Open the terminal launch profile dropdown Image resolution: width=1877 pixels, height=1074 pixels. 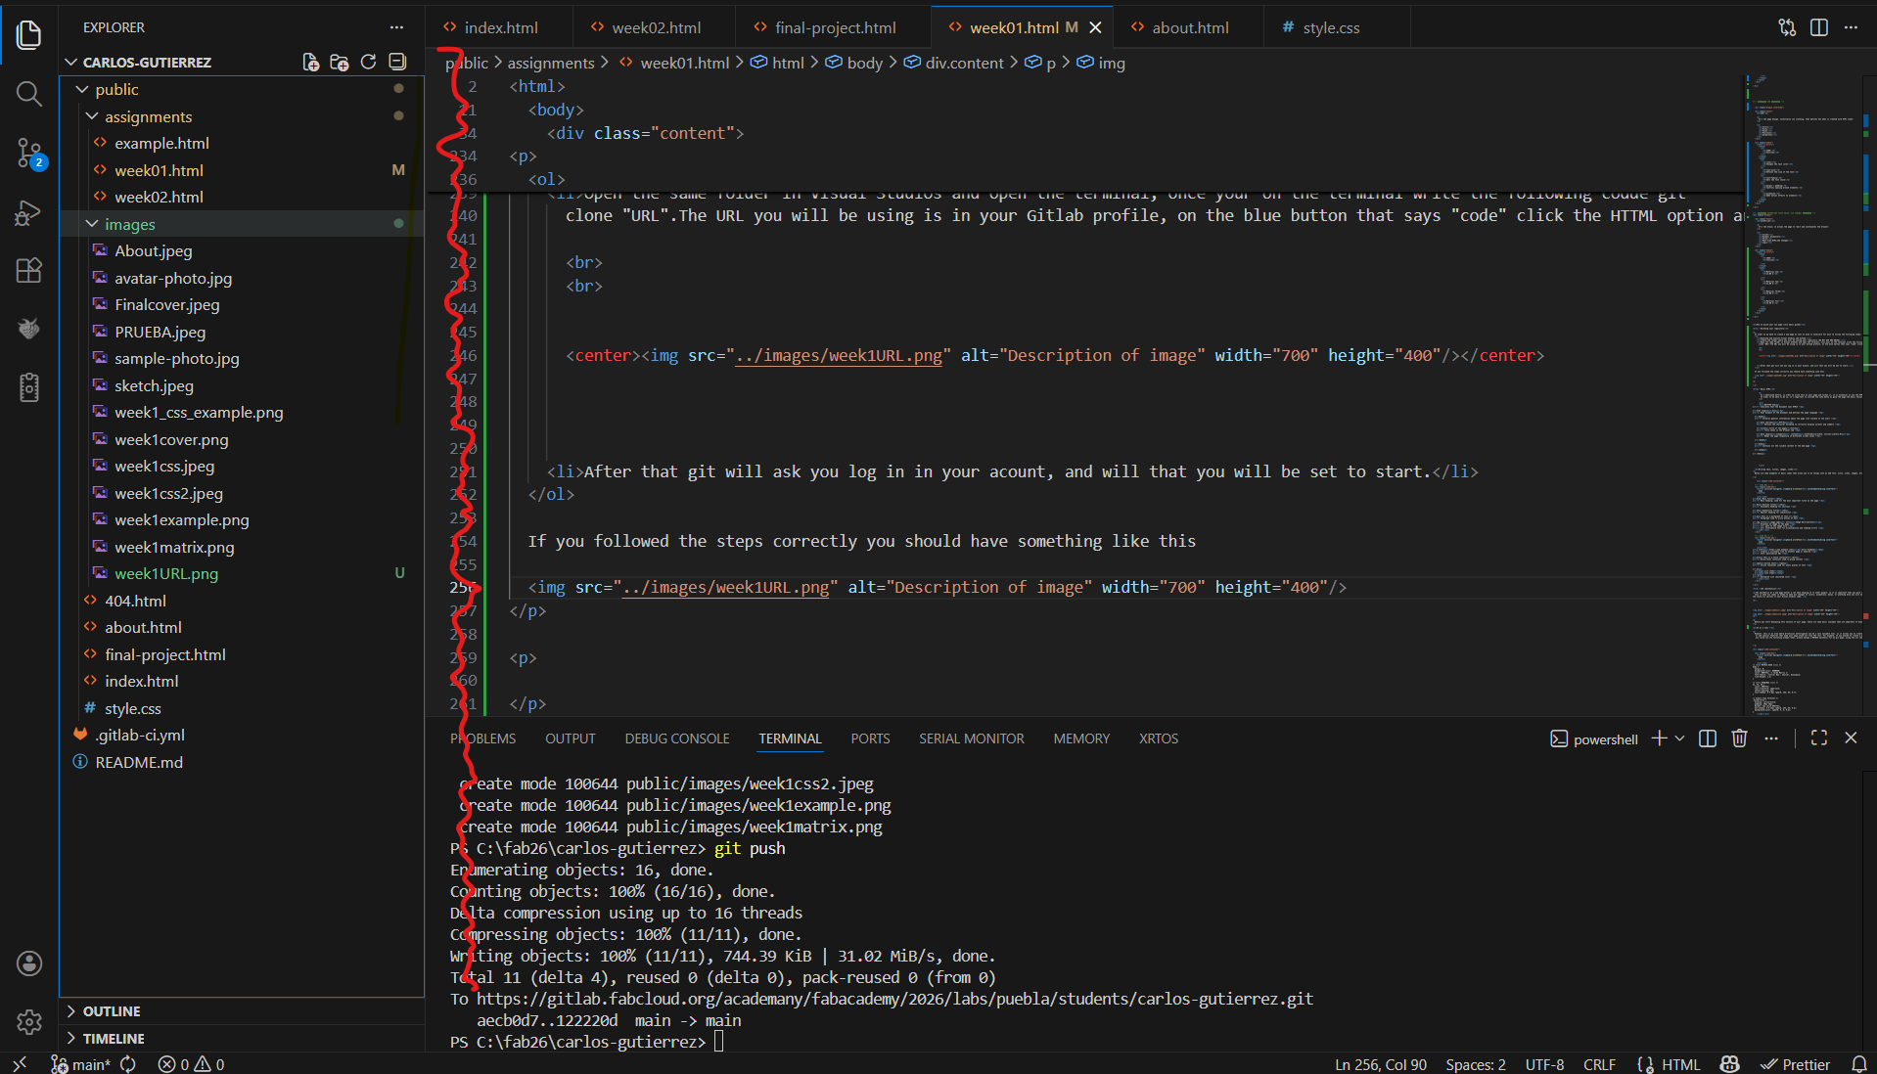[x=1680, y=738]
